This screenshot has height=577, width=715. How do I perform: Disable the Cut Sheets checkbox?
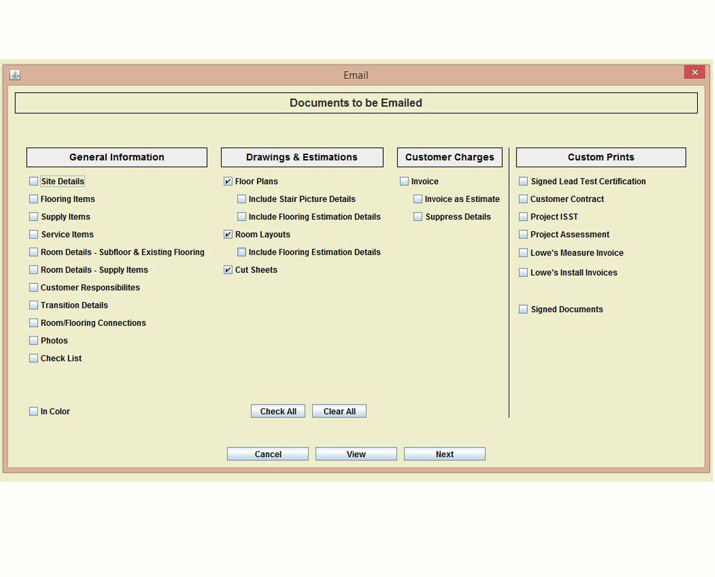click(x=228, y=270)
